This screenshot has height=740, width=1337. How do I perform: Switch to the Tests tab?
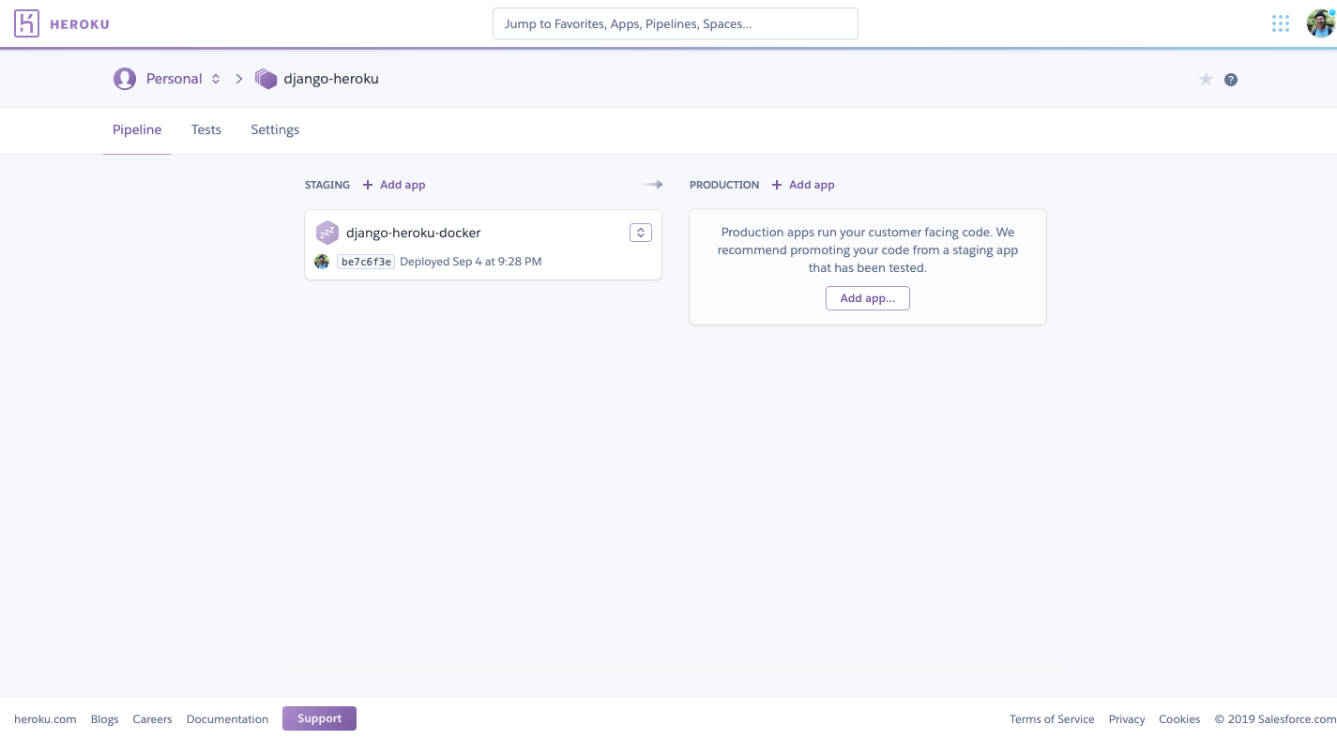(206, 129)
